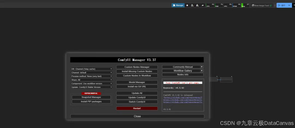Click 'Keywords: v0.3.62' text
Screen dimensions: 295x128
click(174, 88)
